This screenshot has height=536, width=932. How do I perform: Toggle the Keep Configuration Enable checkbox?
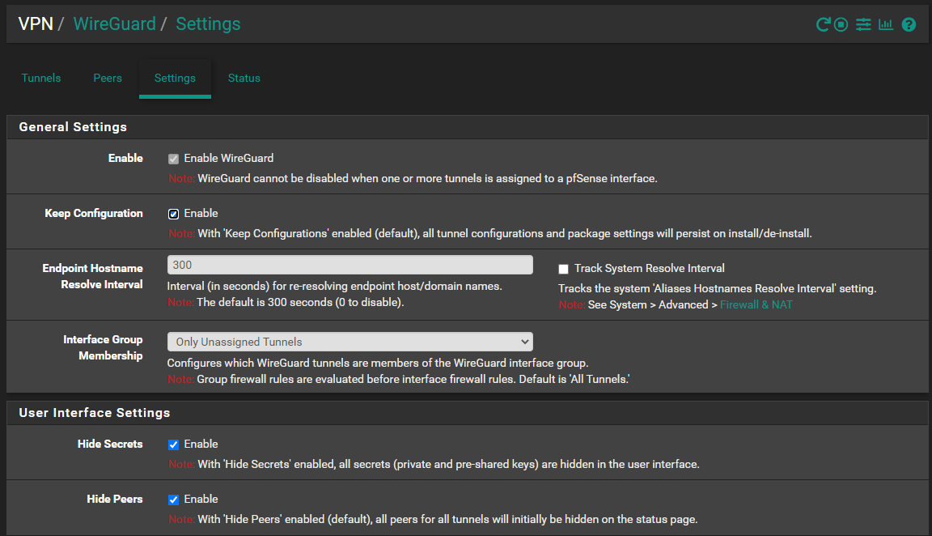click(174, 215)
